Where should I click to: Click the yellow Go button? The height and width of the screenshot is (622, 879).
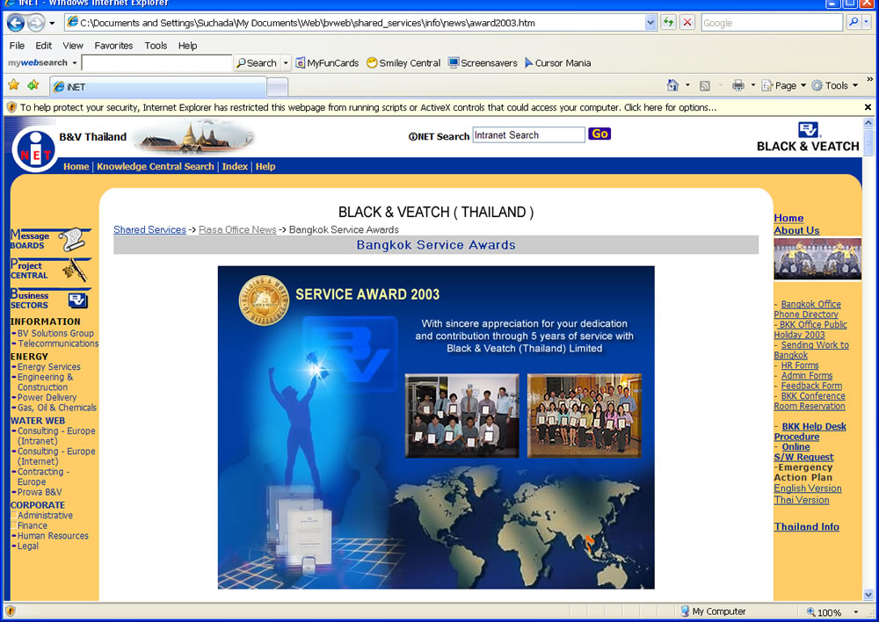pyautogui.click(x=599, y=134)
